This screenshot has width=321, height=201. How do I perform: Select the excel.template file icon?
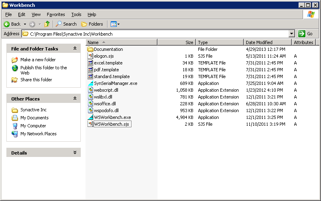pyautogui.click(x=90, y=63)
